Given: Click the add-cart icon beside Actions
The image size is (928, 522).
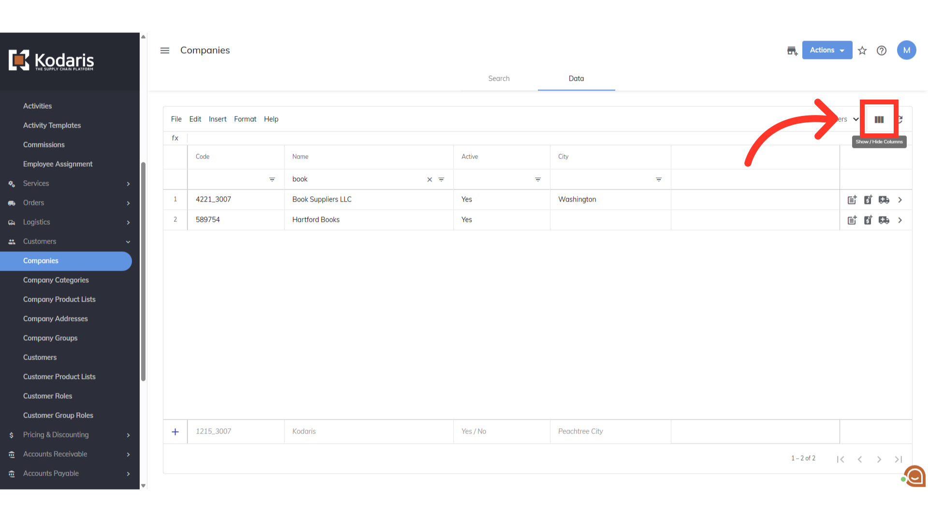Looking at the screenshot, I should [x=792, y=50].
